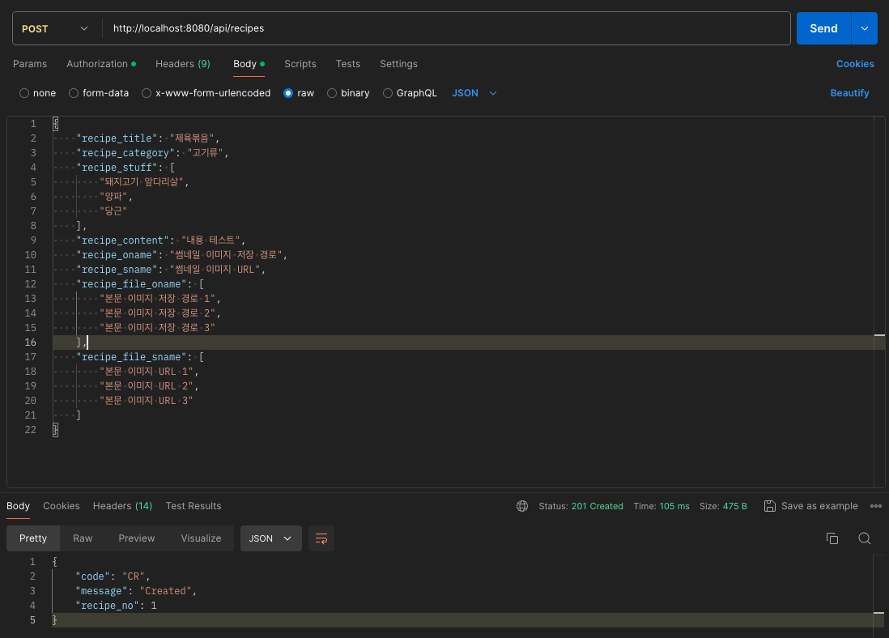Select the request Body tab
The width and height of the screenshot is (889, 638).
[249, 64]
